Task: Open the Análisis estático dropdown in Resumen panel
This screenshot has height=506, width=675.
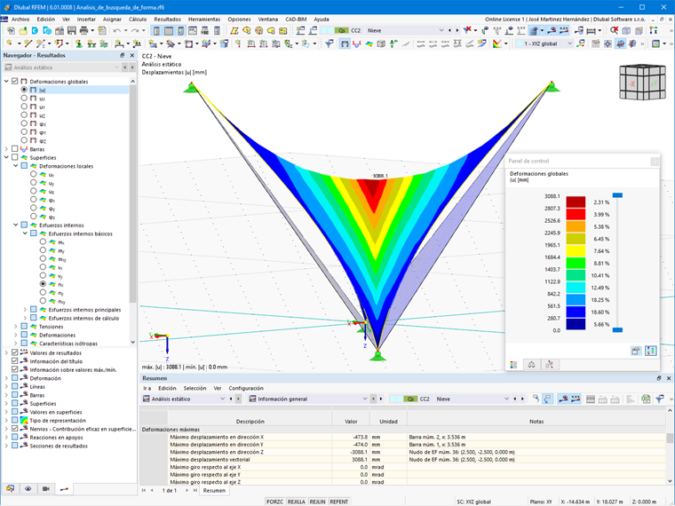Action: click(222, 399)
